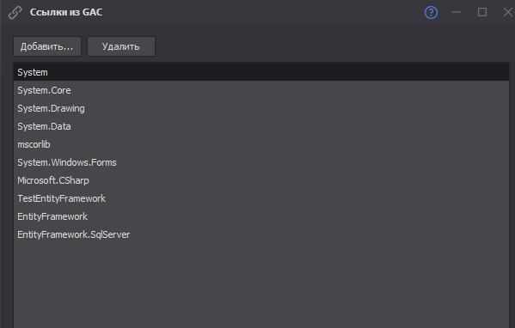Click the Удалить button
Screen dimensions: 515x328
[x=121, y=46]
